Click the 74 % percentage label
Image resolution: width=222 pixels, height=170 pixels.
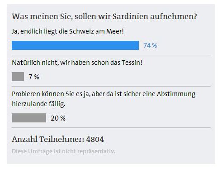[x=150, y=45]
